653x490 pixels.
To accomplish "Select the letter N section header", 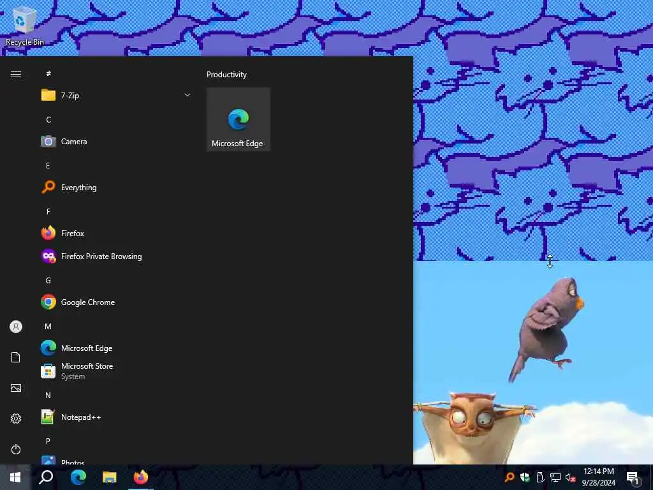I will click(48, 395).
